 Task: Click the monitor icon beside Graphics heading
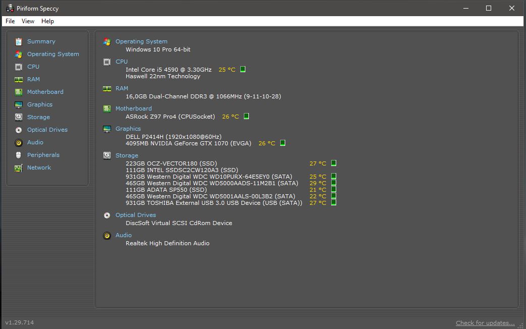coord(107,129)
